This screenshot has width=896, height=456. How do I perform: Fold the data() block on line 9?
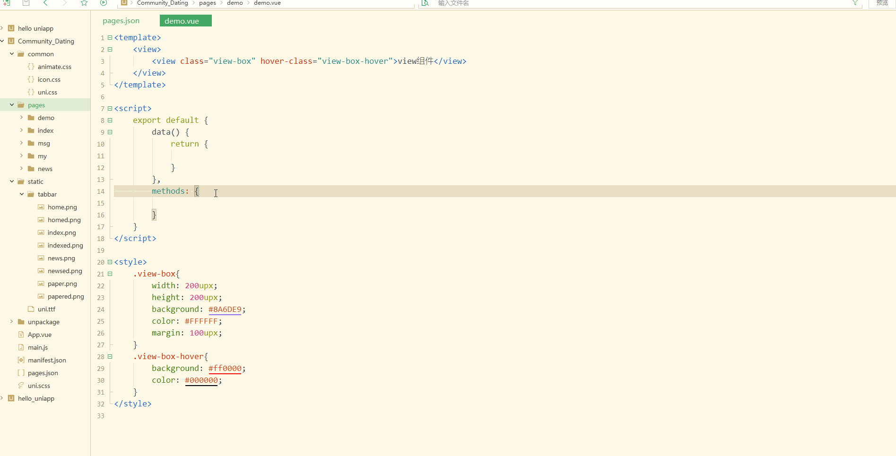click(x=110, y=132)
